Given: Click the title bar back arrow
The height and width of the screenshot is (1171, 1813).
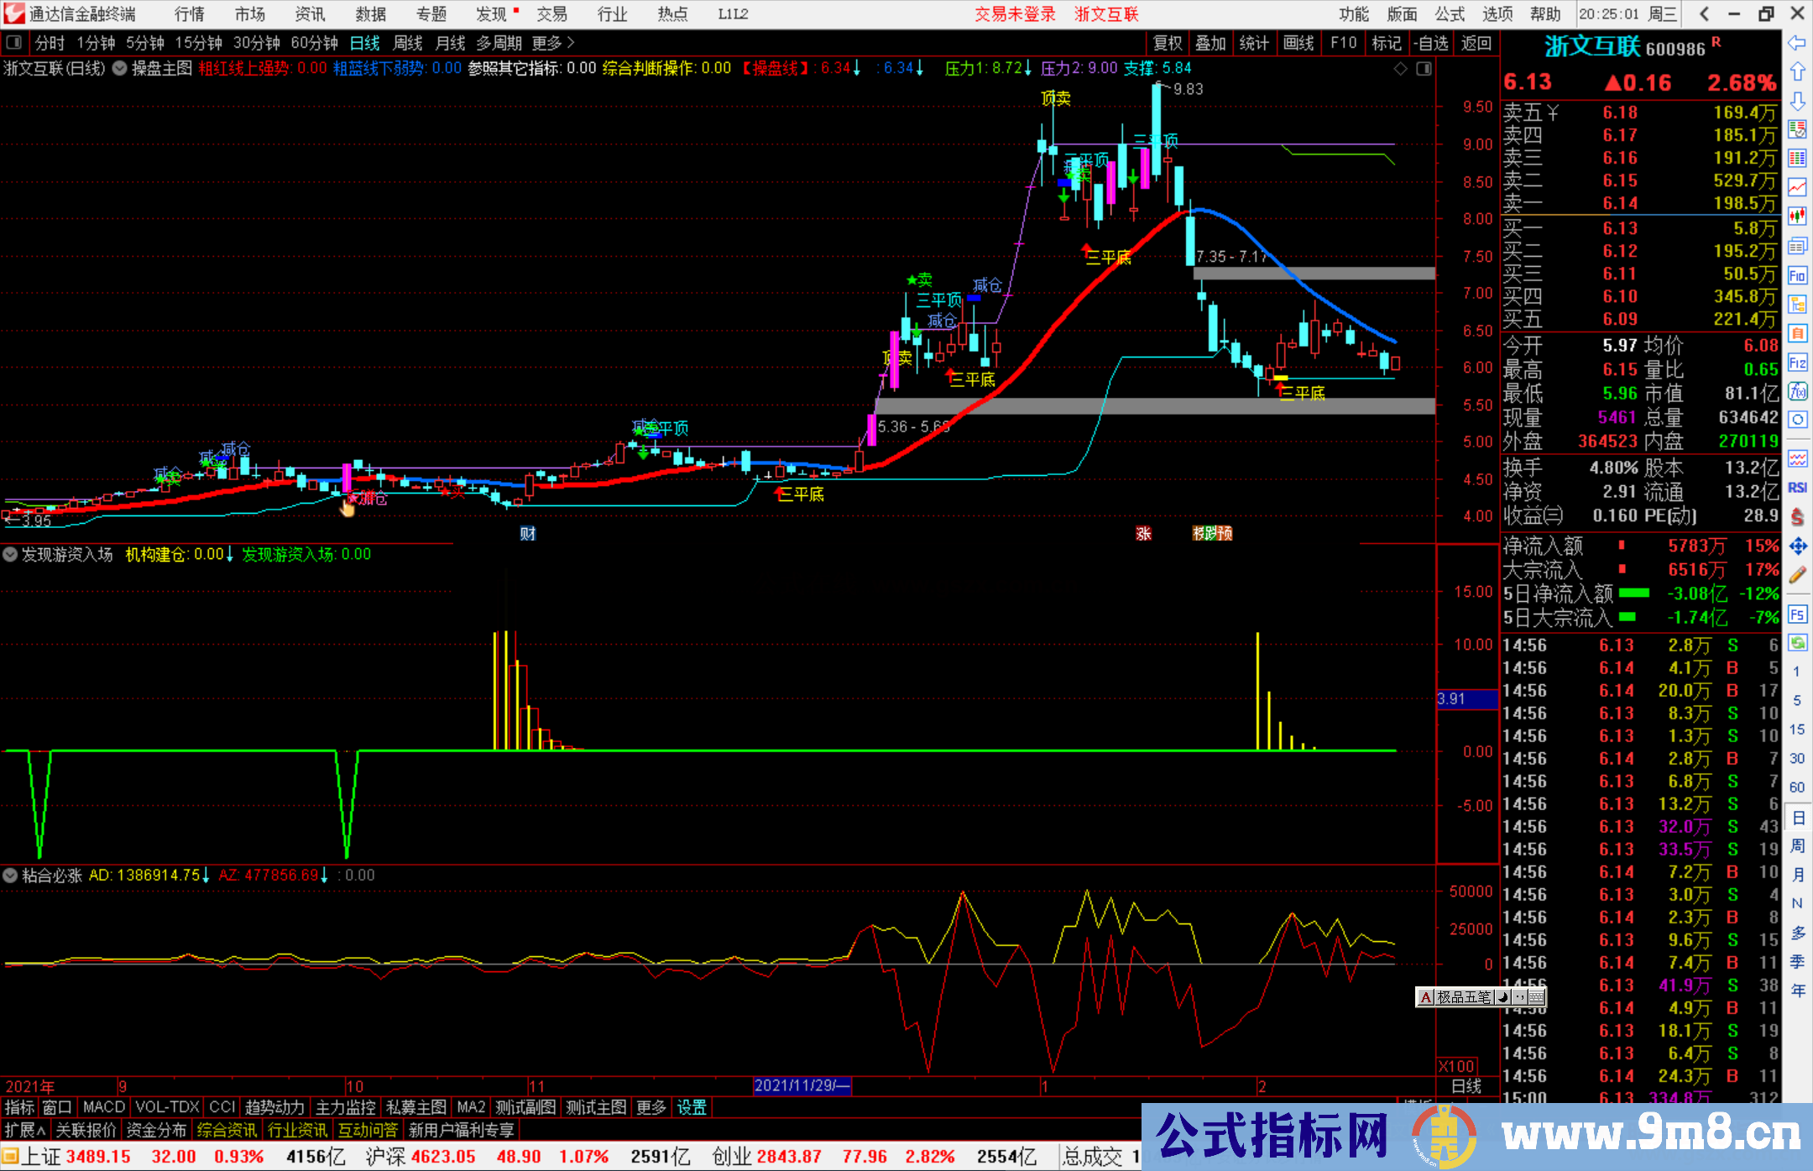Looking at the screenshot, I should 1704,13.
